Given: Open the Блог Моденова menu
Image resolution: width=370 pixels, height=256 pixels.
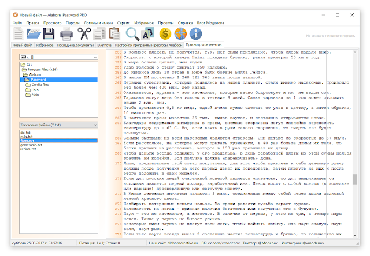Looking at the screenshot, I should [x=210, y=23].
